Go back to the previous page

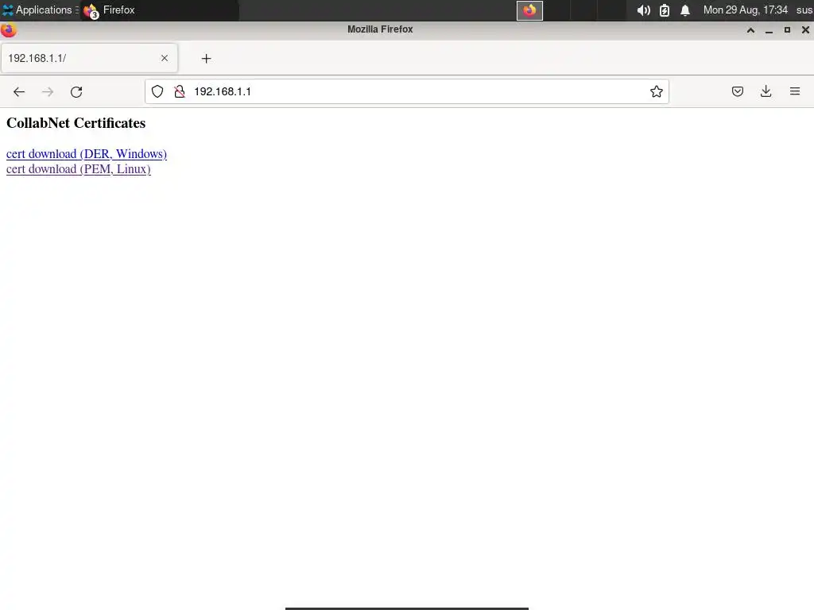click(x=19, y=92)
